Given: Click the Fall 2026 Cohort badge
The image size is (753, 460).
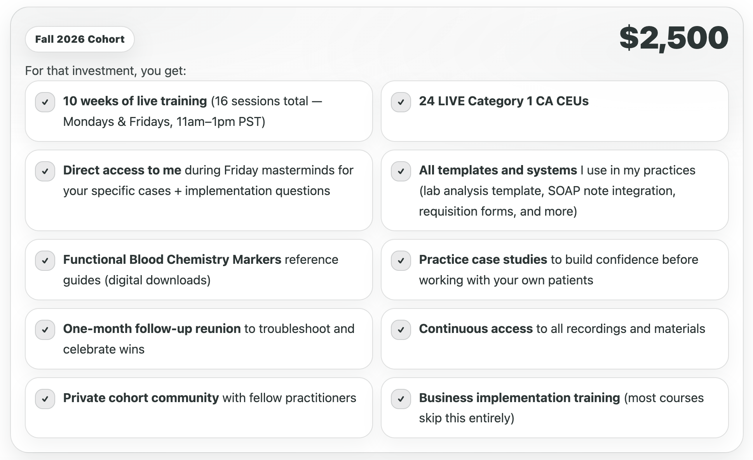Looking at the screenshot, I should point(80,39).
